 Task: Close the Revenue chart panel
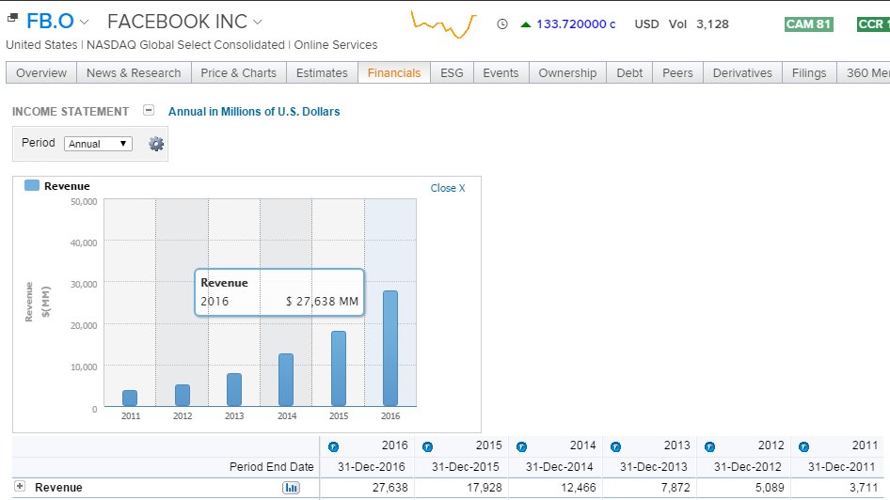tap(447, 188)
